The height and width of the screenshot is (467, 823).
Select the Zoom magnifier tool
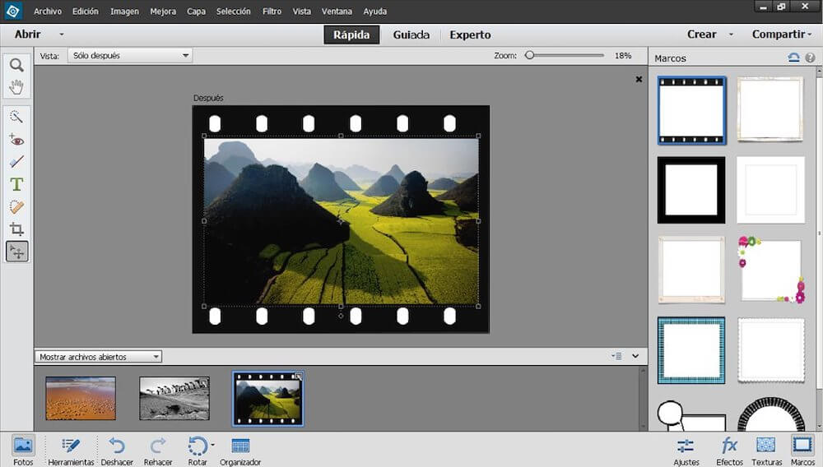click(16, 66)
